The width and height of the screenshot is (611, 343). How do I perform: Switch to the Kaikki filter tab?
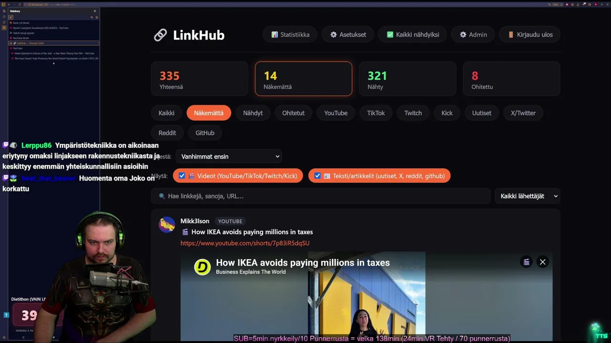click(x=167, y=113)
